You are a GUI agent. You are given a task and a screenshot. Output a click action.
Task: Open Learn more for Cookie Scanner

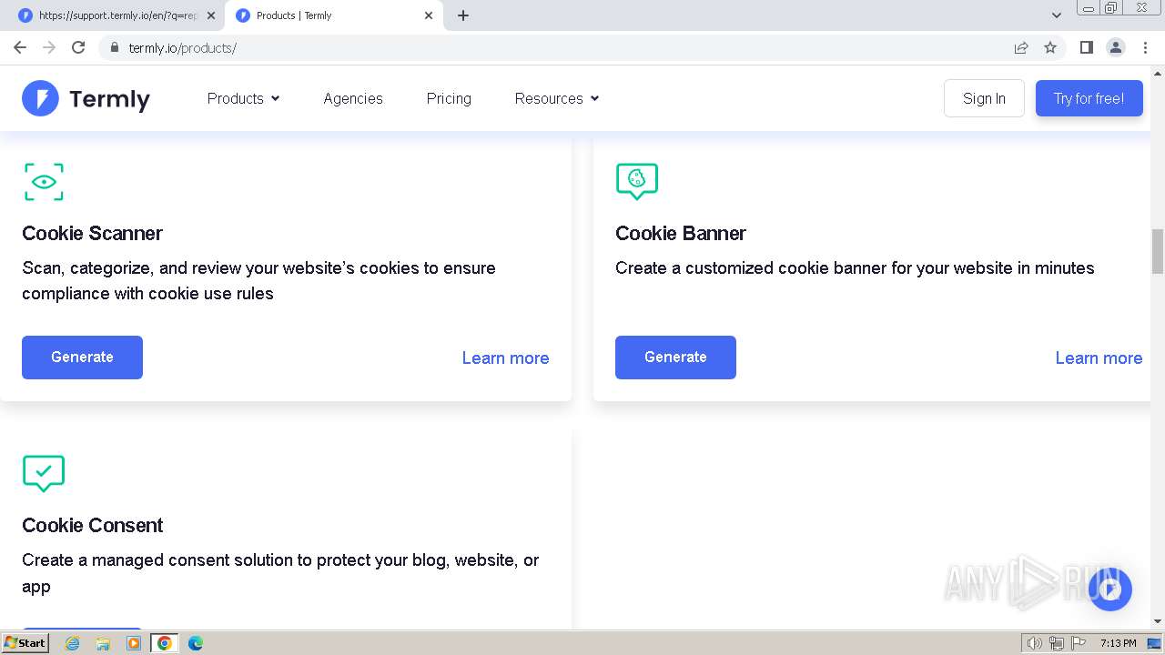tap(505, 358)
